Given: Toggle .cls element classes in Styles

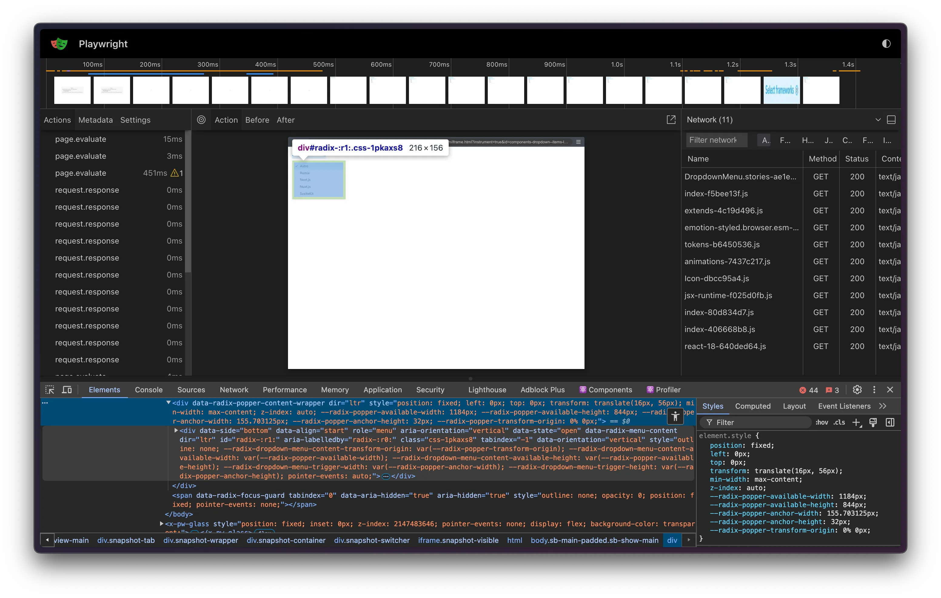Looking at the screenshot, I should pos(839,422).
